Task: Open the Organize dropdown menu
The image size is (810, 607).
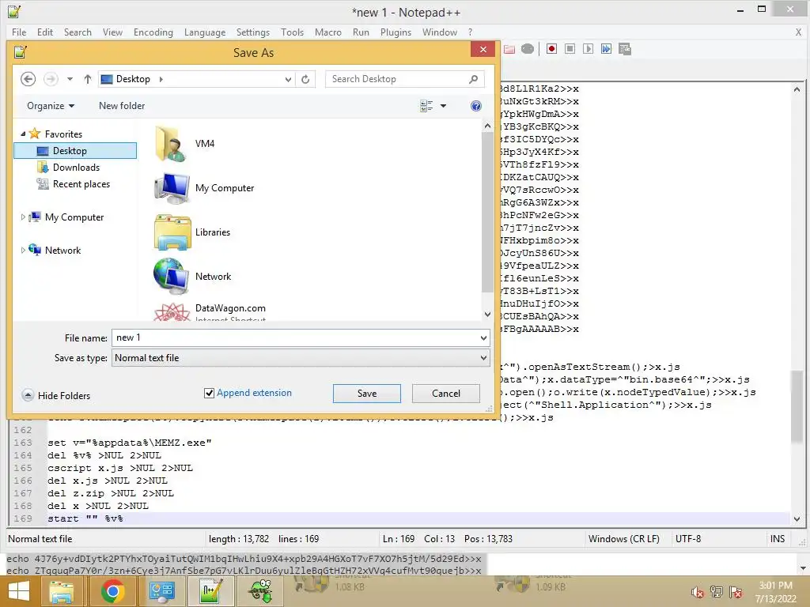Action: [51, 106]
